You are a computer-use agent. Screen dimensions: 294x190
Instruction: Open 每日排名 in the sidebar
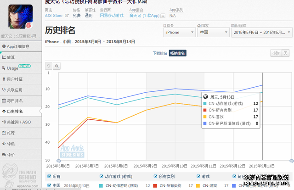21,101
